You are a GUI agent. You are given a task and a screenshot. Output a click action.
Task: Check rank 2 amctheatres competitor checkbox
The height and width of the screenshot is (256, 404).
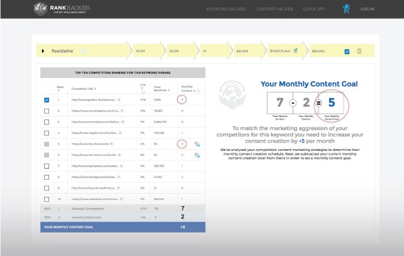(47, 111)
